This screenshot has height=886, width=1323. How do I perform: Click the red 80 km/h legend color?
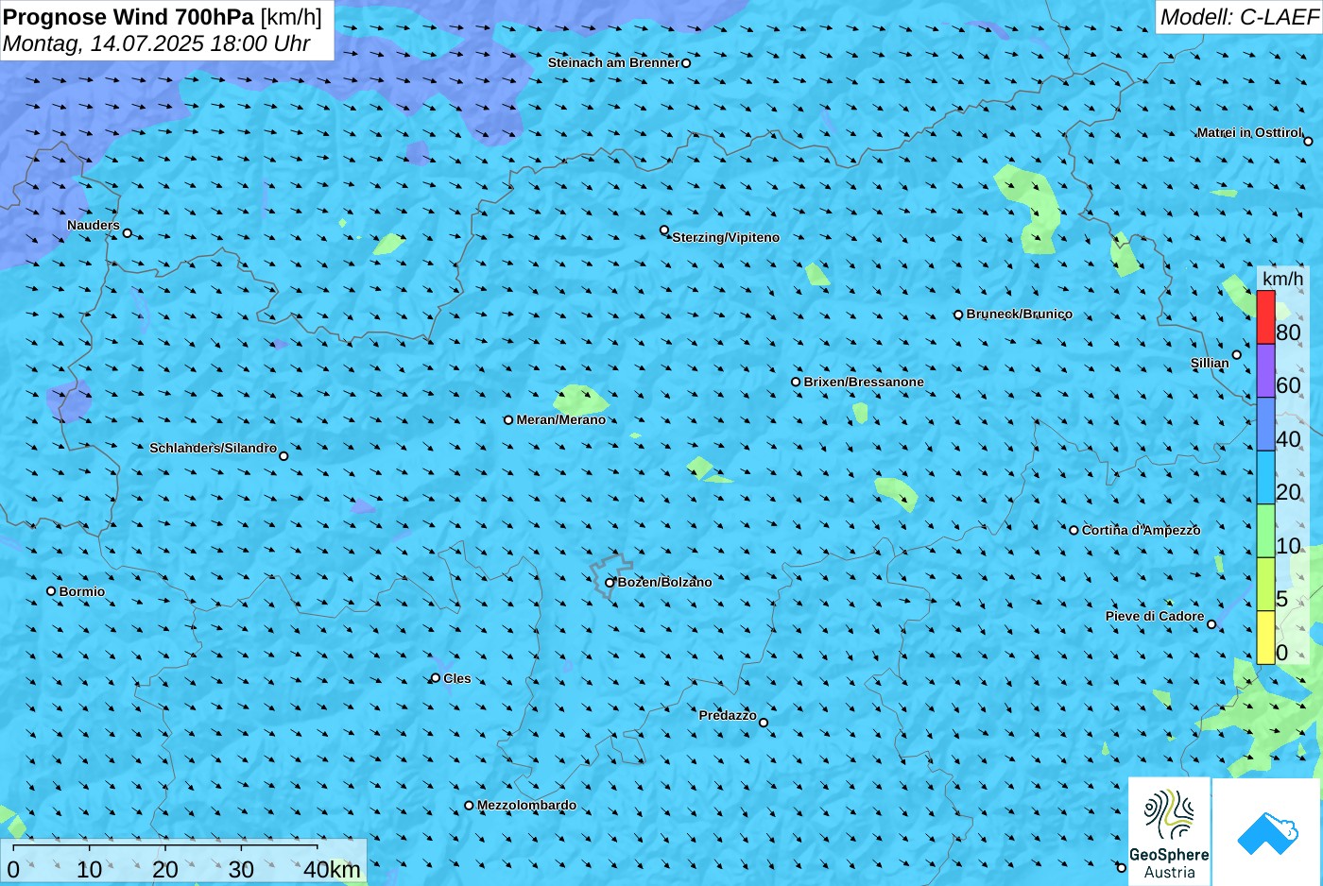pyautogui.click(x=1265, y=317)
